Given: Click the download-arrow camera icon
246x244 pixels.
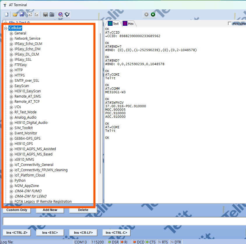Looking at the screenshot, I should pyautogui.click(x=52, y=15).
